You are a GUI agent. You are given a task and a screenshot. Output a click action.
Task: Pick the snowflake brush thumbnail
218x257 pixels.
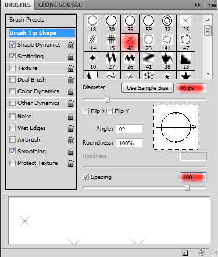(148, 75)
